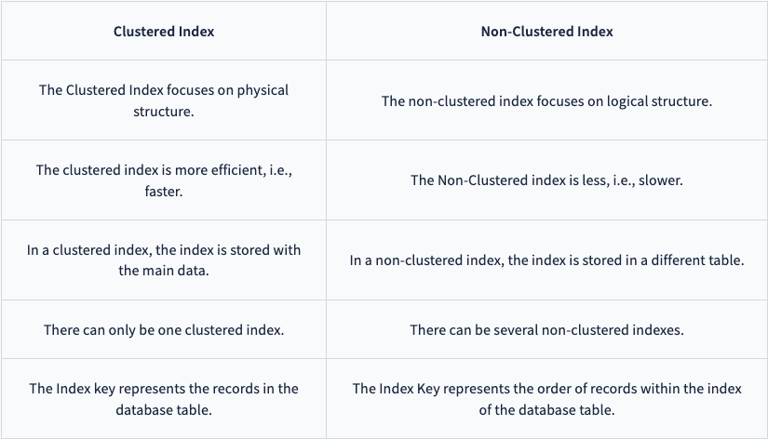Select cell about Clustered Index physical structure
The height and width of the screenshot is (439, 768).
[164, 100]
